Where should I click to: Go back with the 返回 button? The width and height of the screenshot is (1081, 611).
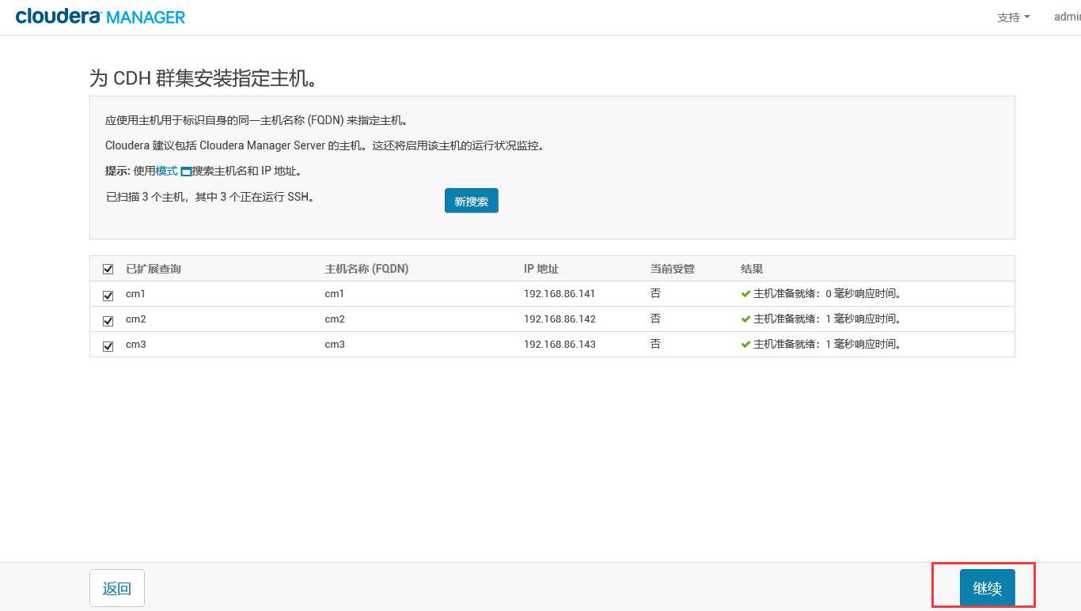117,588
